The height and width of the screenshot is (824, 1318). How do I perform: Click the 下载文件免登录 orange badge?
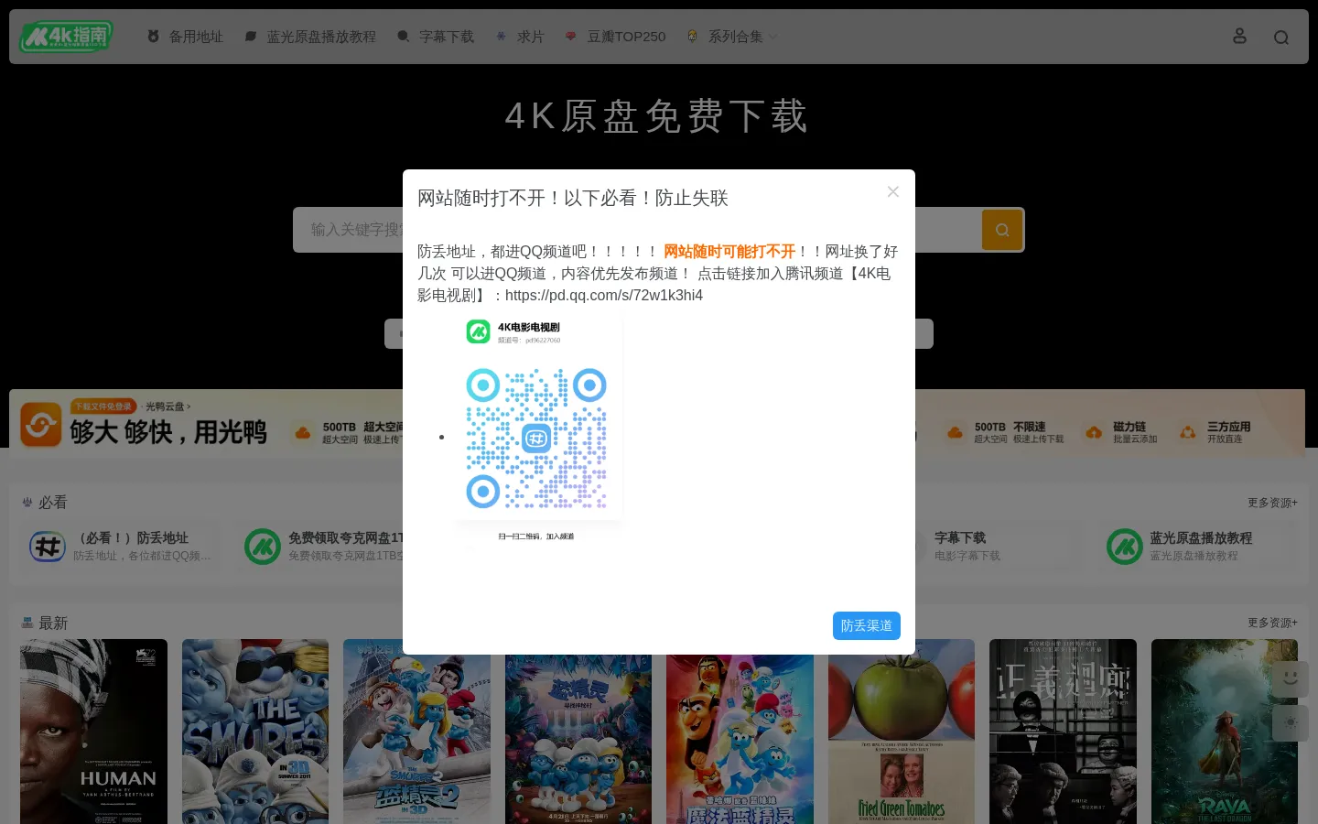(103, 407)
